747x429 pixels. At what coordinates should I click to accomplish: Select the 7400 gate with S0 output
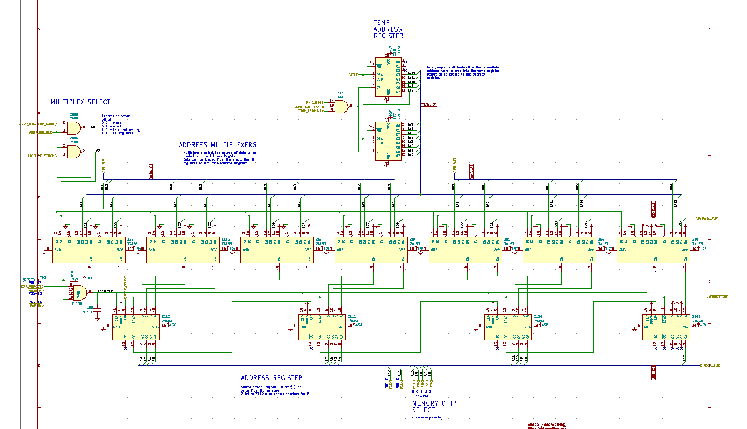coord(74,151)
